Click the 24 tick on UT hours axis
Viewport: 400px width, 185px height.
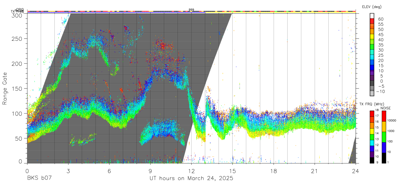[x=356, y=171]
